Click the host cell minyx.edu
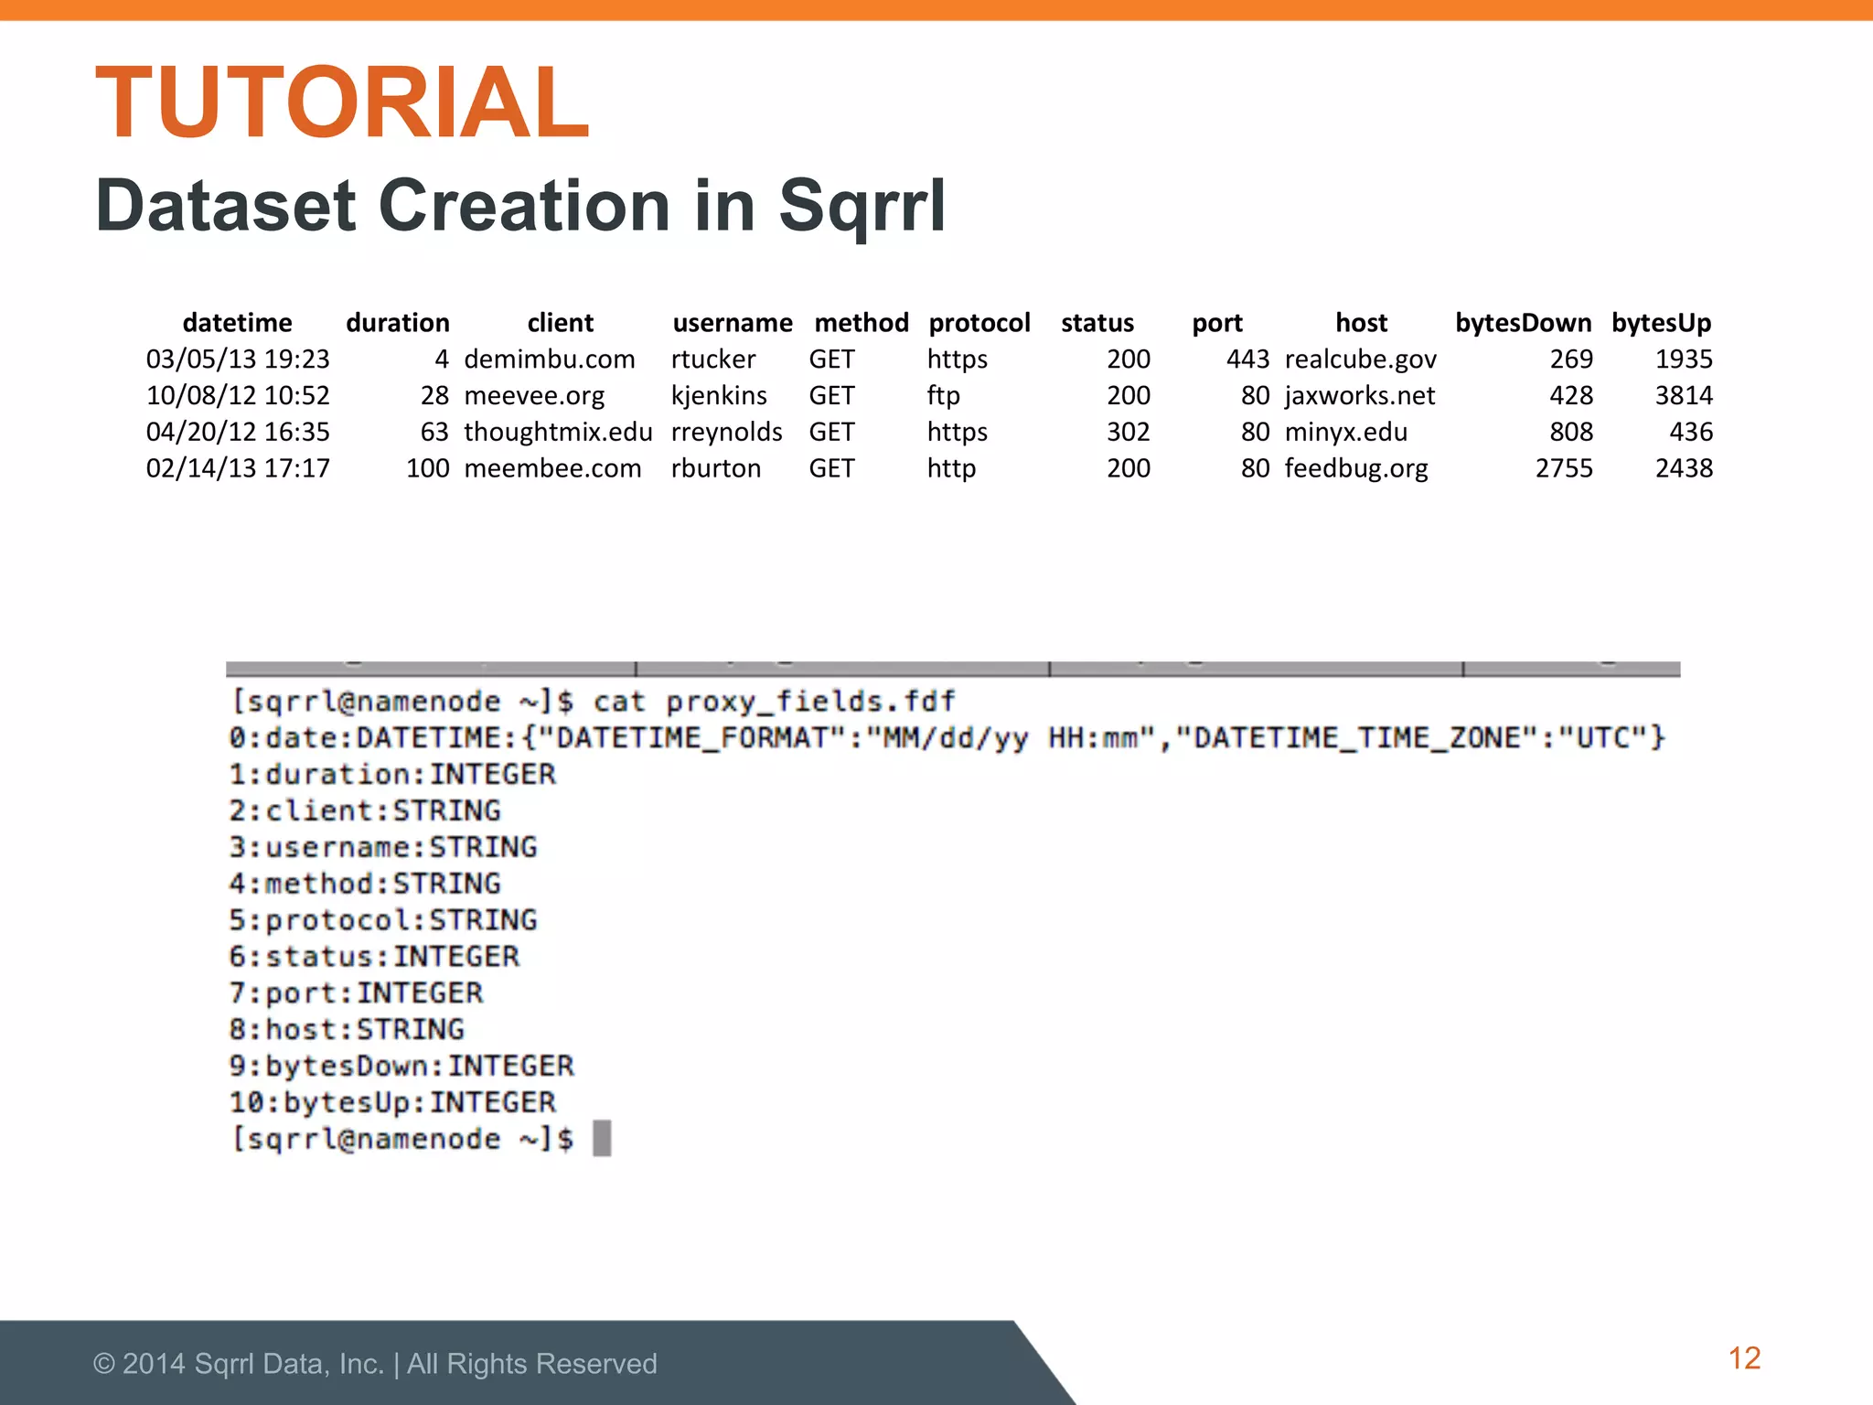Viewport: 1873px width, 1405px height. click(1346, 433)
